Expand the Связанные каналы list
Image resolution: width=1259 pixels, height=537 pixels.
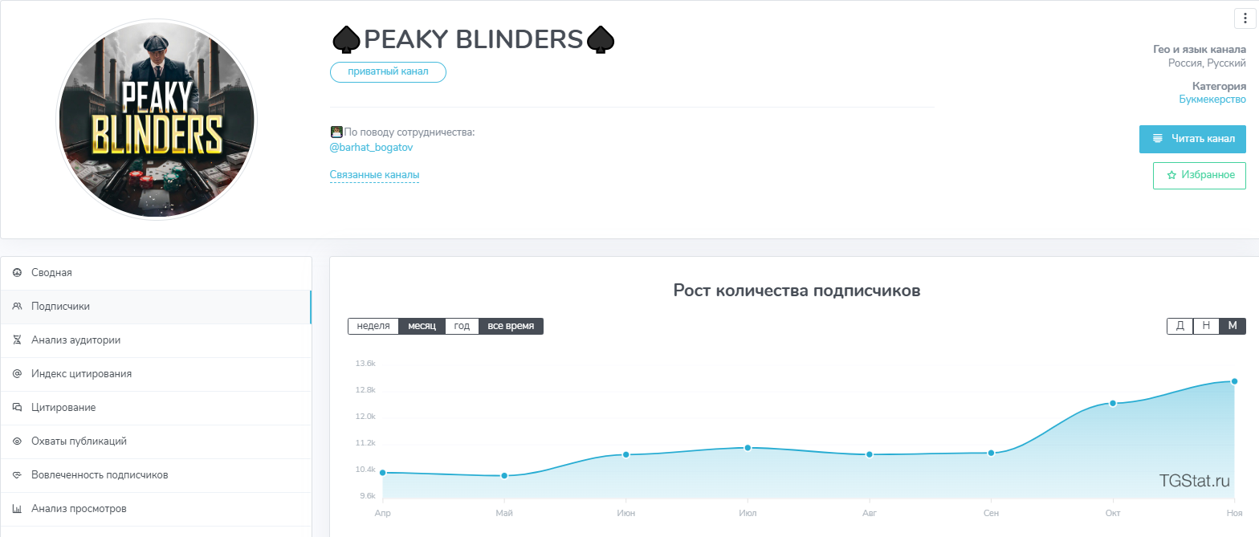[x=374, y=175]
